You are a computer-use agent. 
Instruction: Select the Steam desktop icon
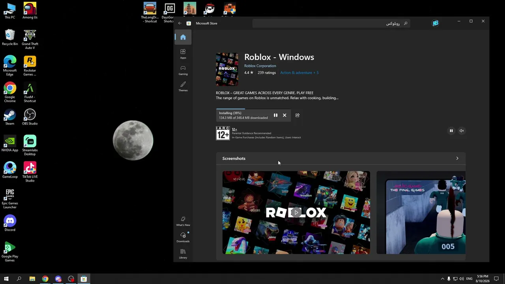pyautogui.click(x=10, y=117)
